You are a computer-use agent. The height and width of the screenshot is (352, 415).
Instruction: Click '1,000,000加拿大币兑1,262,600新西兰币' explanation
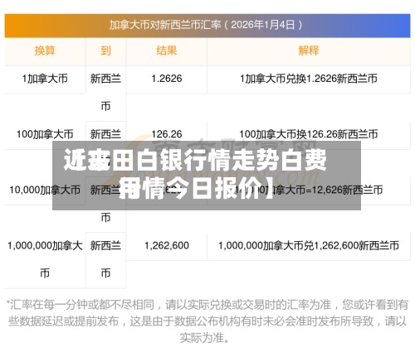coord(309,246)
